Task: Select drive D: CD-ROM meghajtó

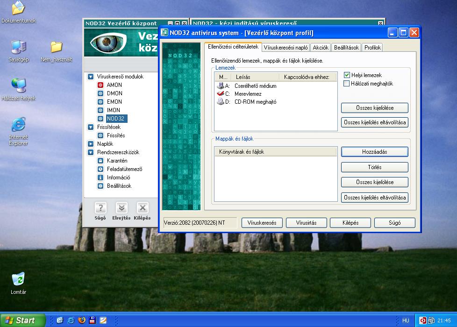Action: pyautogui.click(x=247, y=102)
